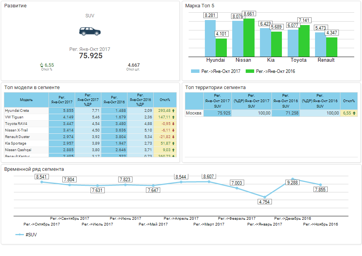The height and width of the screenshot is (256, 362).
Task: Click the total 75.925 under Рег. Янв-Окт 2017
Action: click(x=90, y=56)
